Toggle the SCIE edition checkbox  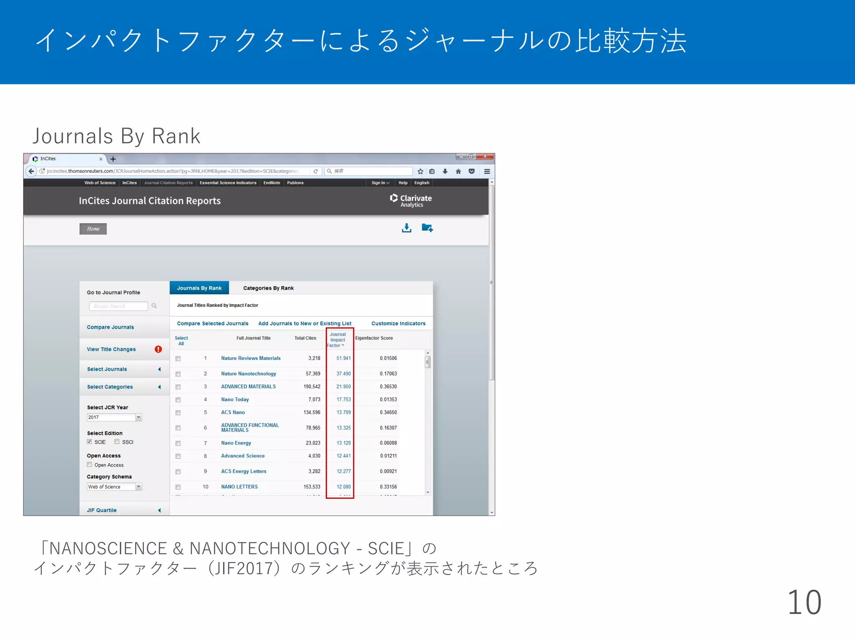tap(89, 442)
